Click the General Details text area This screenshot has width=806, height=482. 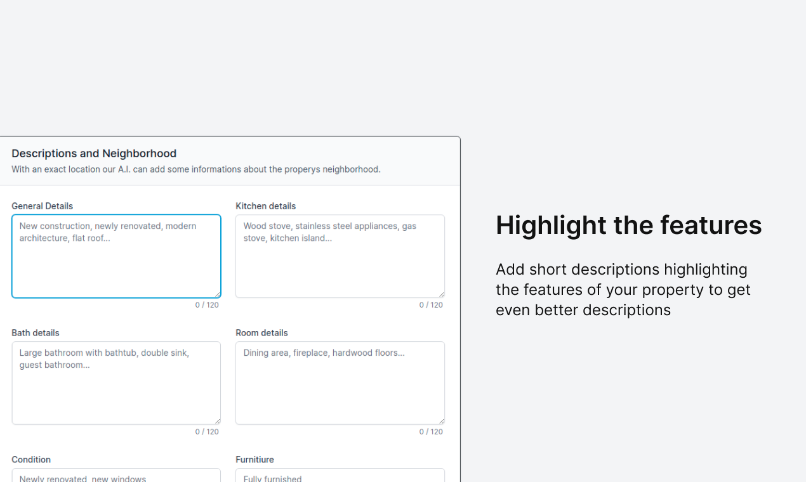click(116, 256)
